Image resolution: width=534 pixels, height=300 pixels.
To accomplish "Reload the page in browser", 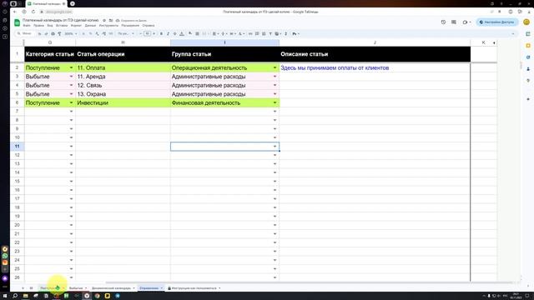I will 33,12.
